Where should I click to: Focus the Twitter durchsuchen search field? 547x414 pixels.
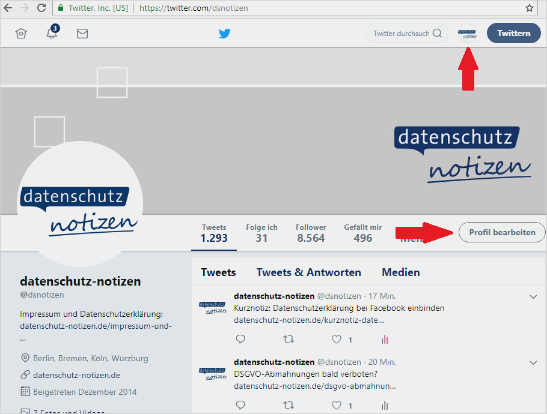(407, 34)
